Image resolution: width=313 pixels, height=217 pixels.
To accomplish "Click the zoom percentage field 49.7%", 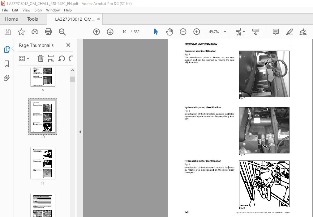I will click(x=214, y=32).
